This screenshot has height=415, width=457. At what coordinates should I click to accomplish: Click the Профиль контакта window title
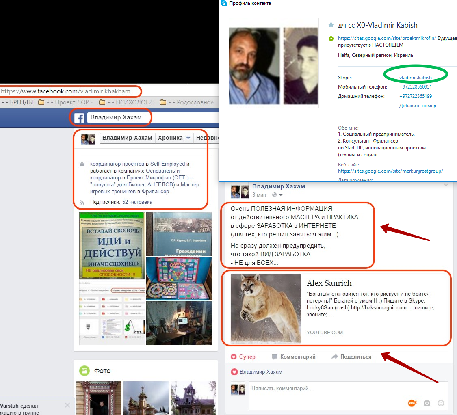(250, 3)
